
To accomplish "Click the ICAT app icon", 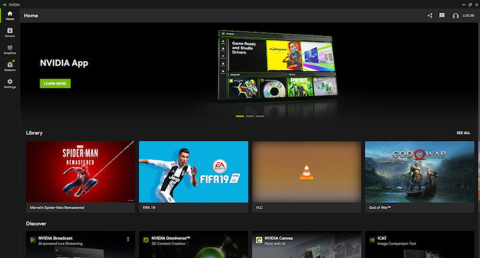I will click(x=372, y=240).
